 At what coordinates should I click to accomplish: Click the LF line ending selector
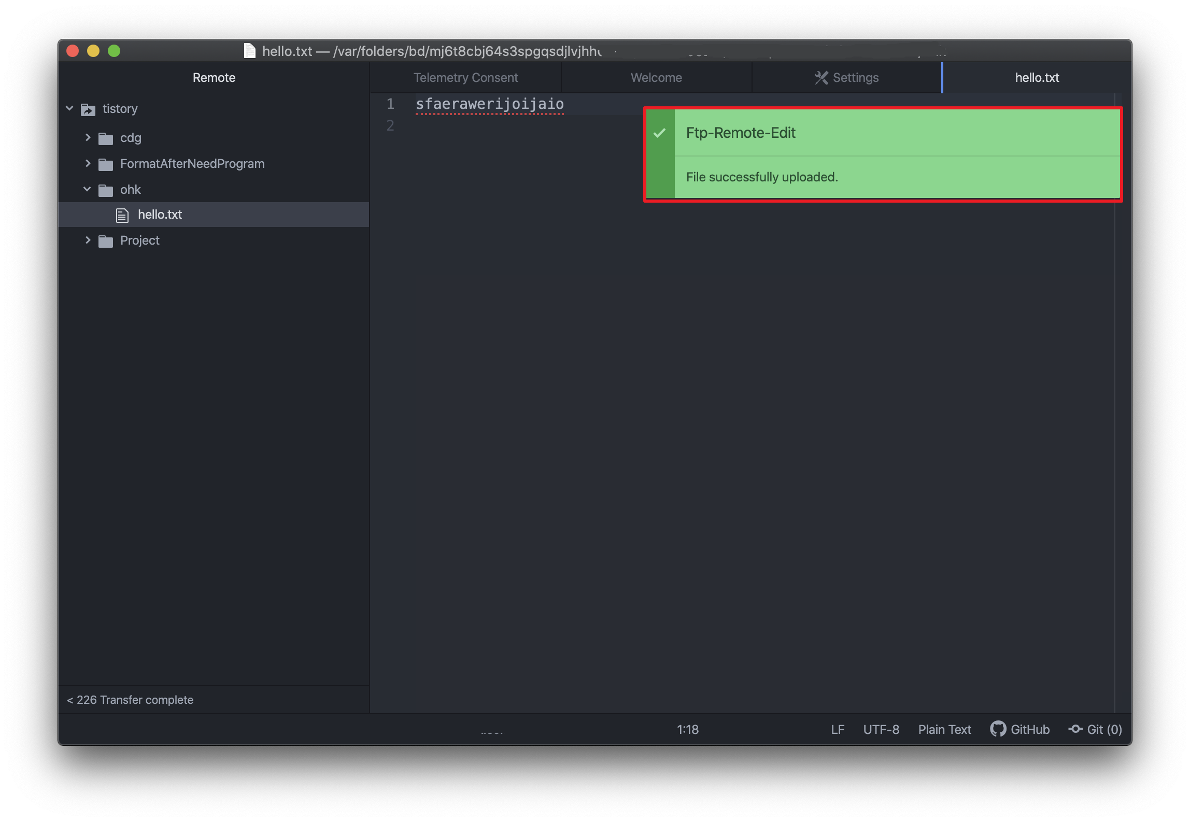click(x=837, y=729)
